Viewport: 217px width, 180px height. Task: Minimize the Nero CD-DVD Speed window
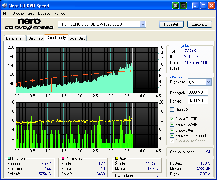[195, 6]
